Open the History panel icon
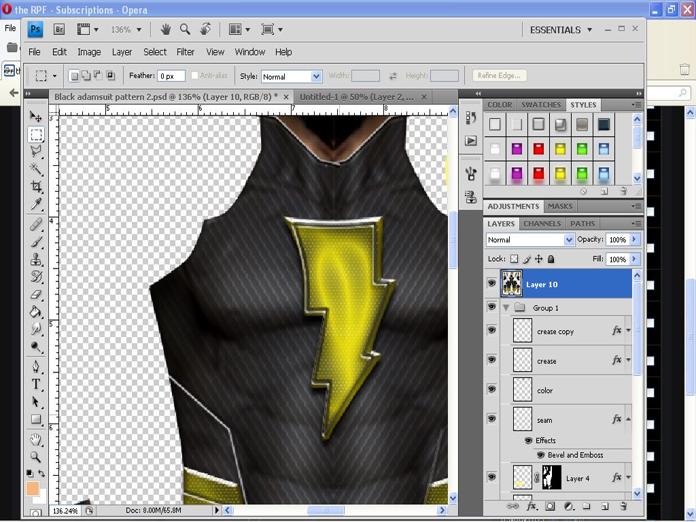 [x=471, y=118]
